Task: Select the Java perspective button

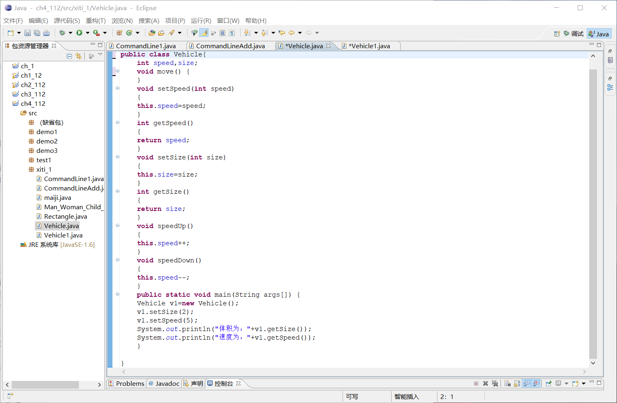Action: [599, 34]
